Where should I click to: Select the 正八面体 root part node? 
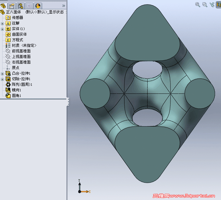click(x=14, y=12)
